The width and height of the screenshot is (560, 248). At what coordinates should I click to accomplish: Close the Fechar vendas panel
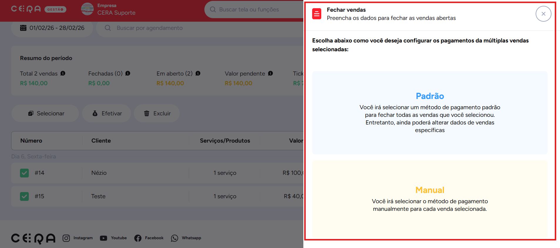(x=543, y=14)
